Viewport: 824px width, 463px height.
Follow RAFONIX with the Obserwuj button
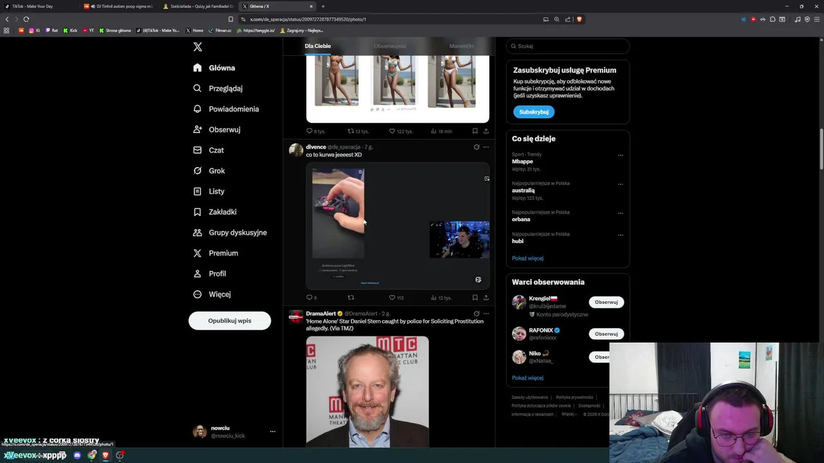click(x=606, y=334)
